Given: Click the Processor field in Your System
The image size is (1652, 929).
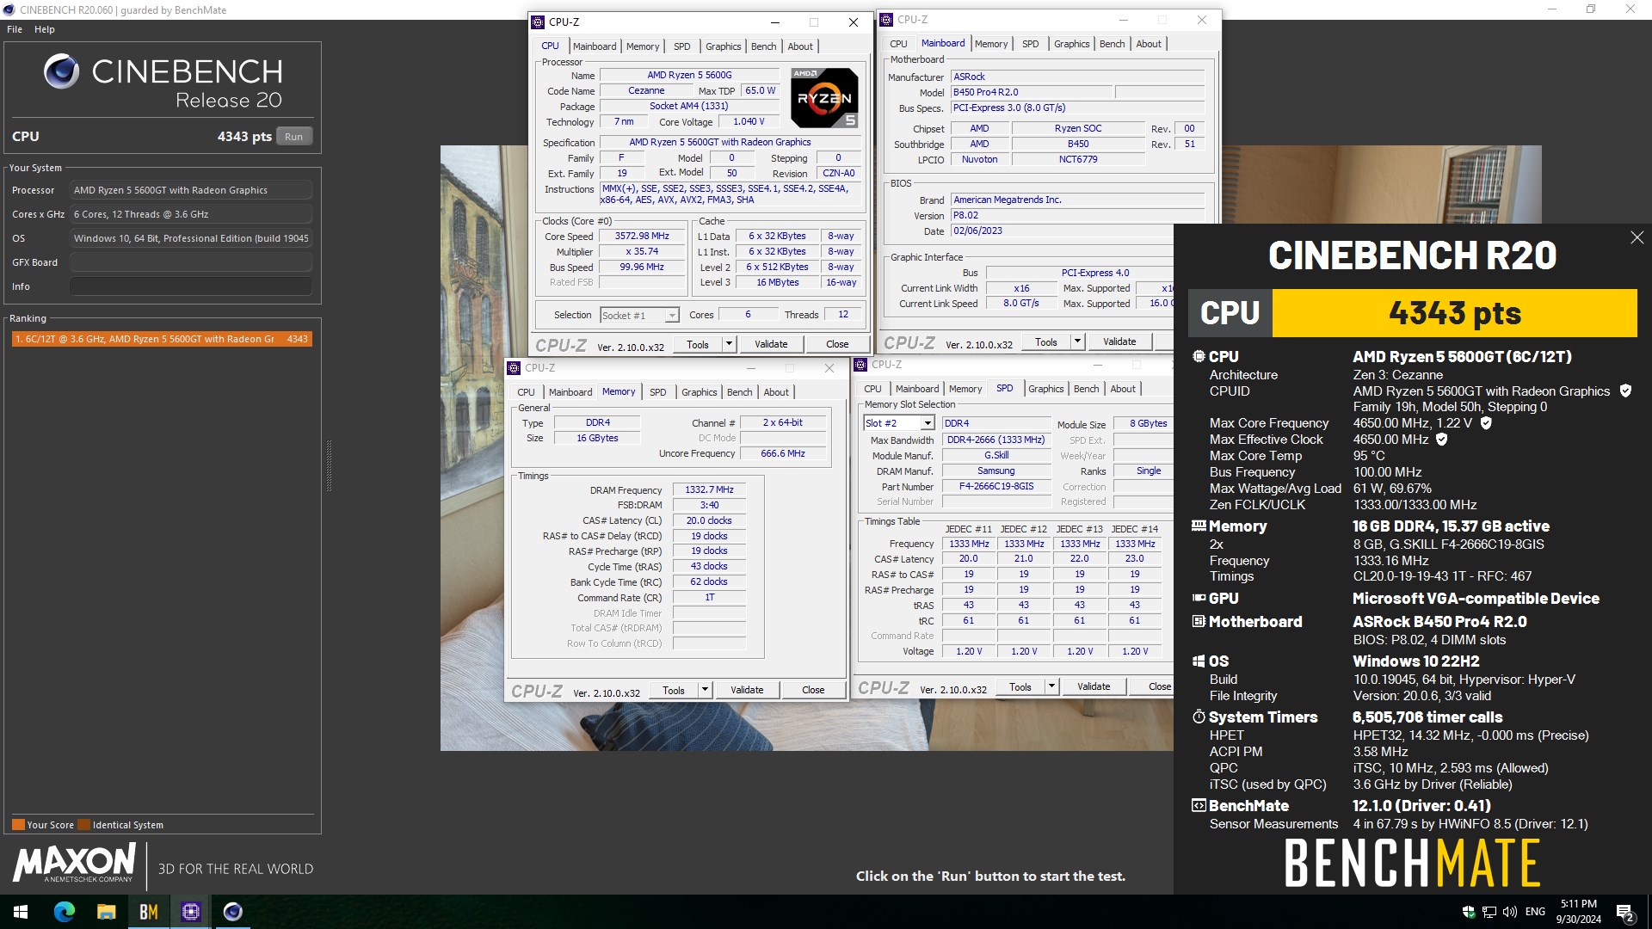Looking at the screenshot, I should pos(191,190).
